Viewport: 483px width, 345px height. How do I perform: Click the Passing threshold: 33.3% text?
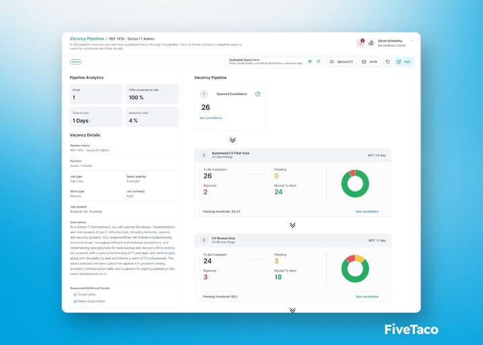coord(222,212)
